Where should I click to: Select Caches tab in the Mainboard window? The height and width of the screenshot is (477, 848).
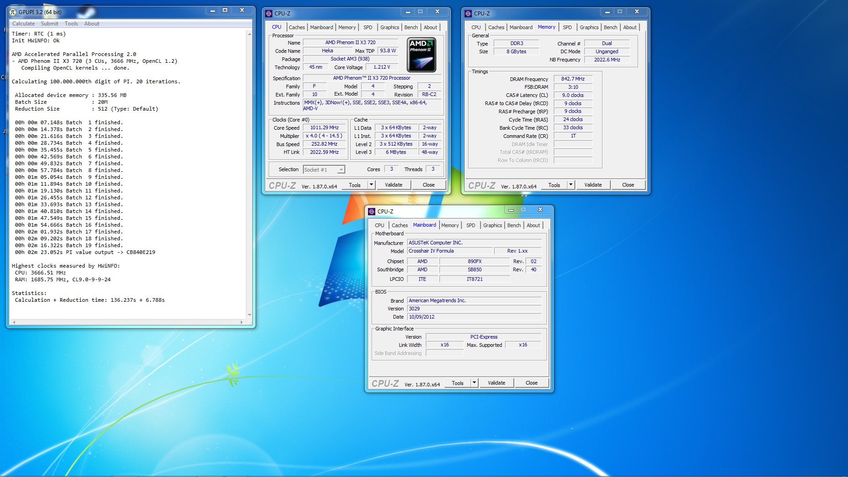400,225
